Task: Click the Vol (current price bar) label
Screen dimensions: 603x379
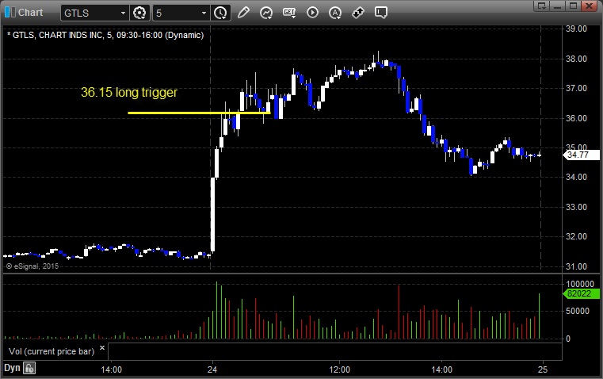Action: tap(52, 351)
